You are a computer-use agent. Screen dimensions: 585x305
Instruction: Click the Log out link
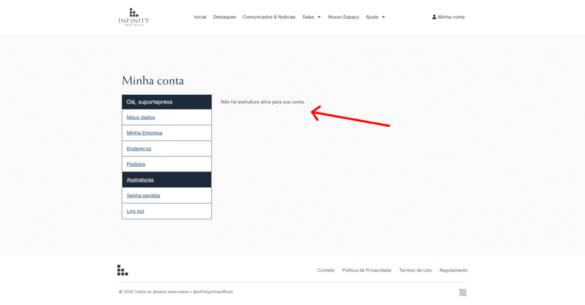point(135,211)
